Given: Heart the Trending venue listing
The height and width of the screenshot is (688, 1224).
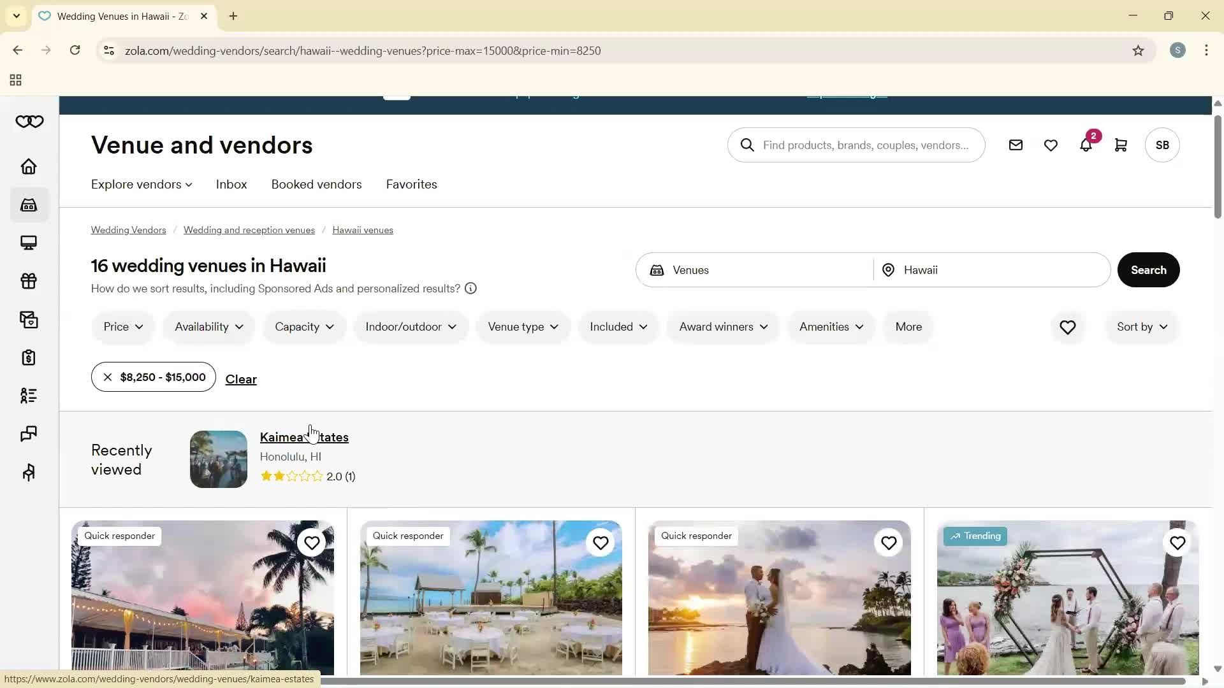Looking at the screenshot, I should 1177,543.
